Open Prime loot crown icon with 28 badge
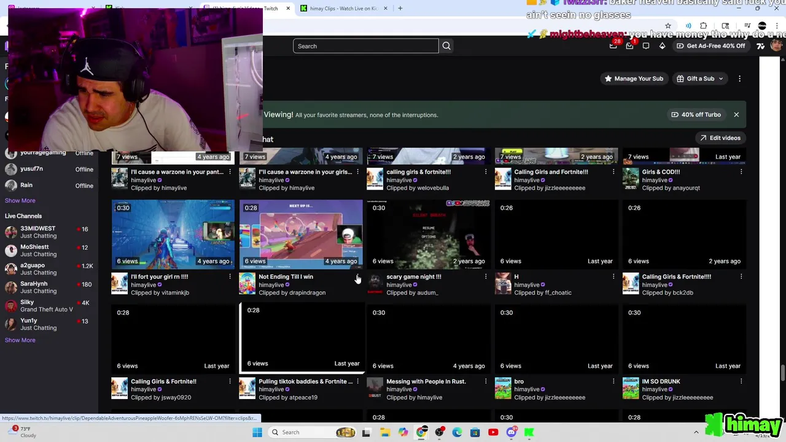786x442 pixels. pyautogui.click(x=613, y=46)
